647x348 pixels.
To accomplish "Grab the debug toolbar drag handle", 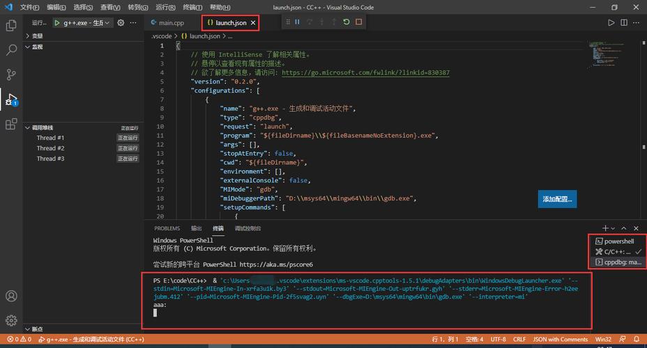I will coord(288,22).
